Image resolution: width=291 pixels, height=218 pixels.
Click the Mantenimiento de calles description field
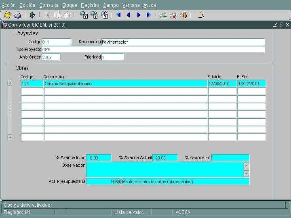tap(186, 182)
